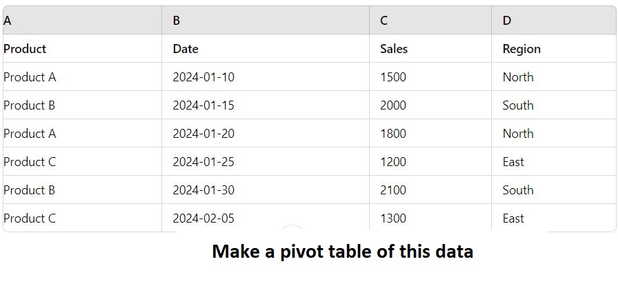
Task: Click the Region header cell
Action: click(x=521, y=49)
